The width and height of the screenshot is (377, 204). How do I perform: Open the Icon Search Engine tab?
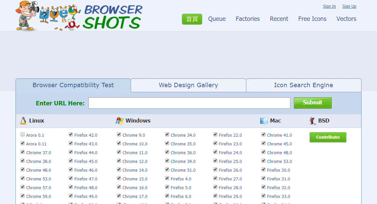[x=303, y=85]
